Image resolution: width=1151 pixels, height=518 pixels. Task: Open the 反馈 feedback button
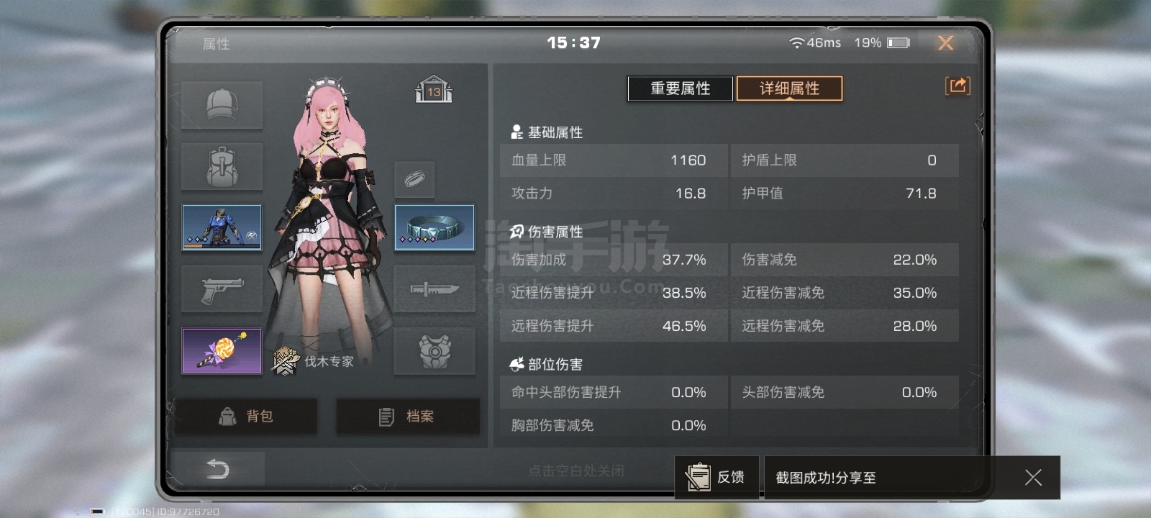[716, 477]
